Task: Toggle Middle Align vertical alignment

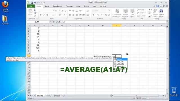Action: (x=73, y=11)
